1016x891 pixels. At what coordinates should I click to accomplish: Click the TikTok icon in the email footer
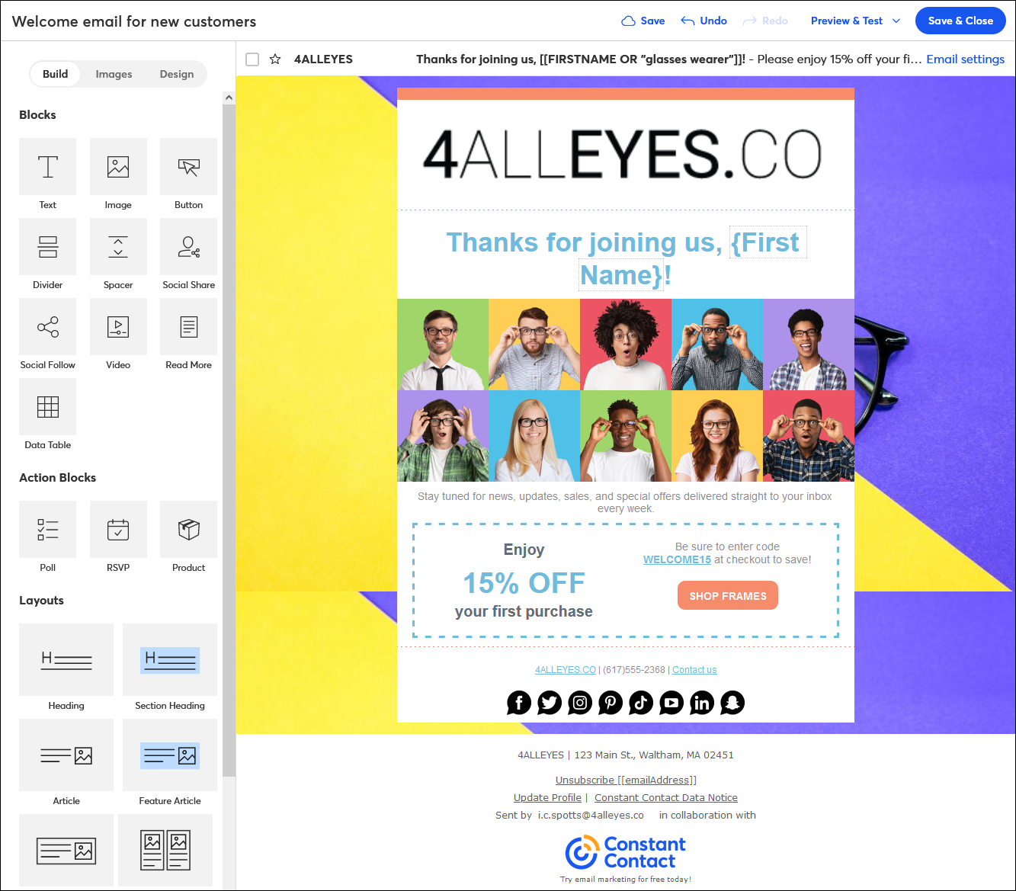click(641, 703)
